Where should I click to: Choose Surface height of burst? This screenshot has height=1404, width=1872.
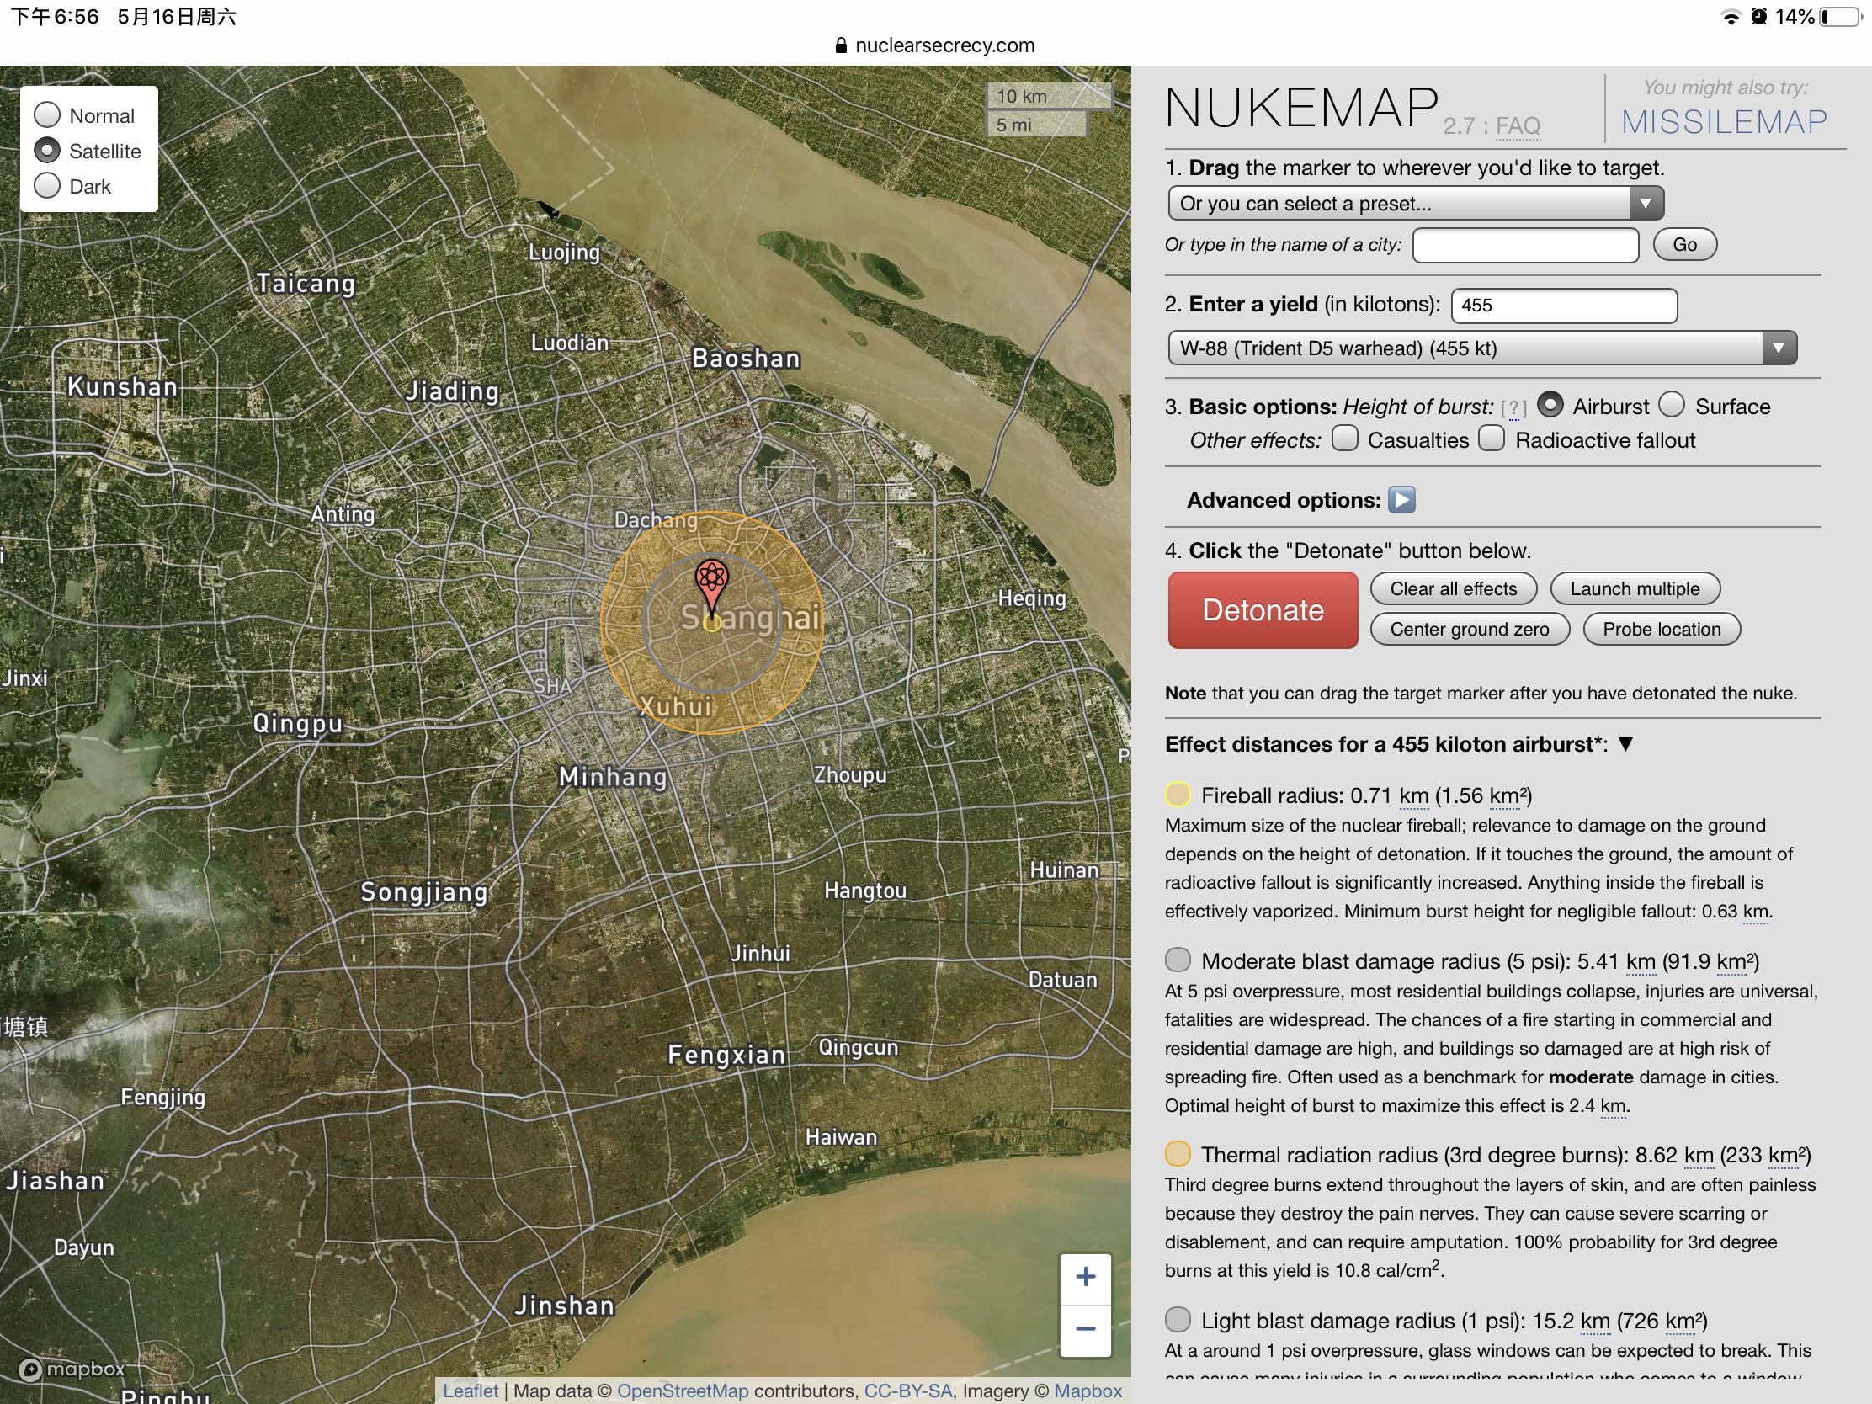pyautogui.click(x=1672, y=405)
